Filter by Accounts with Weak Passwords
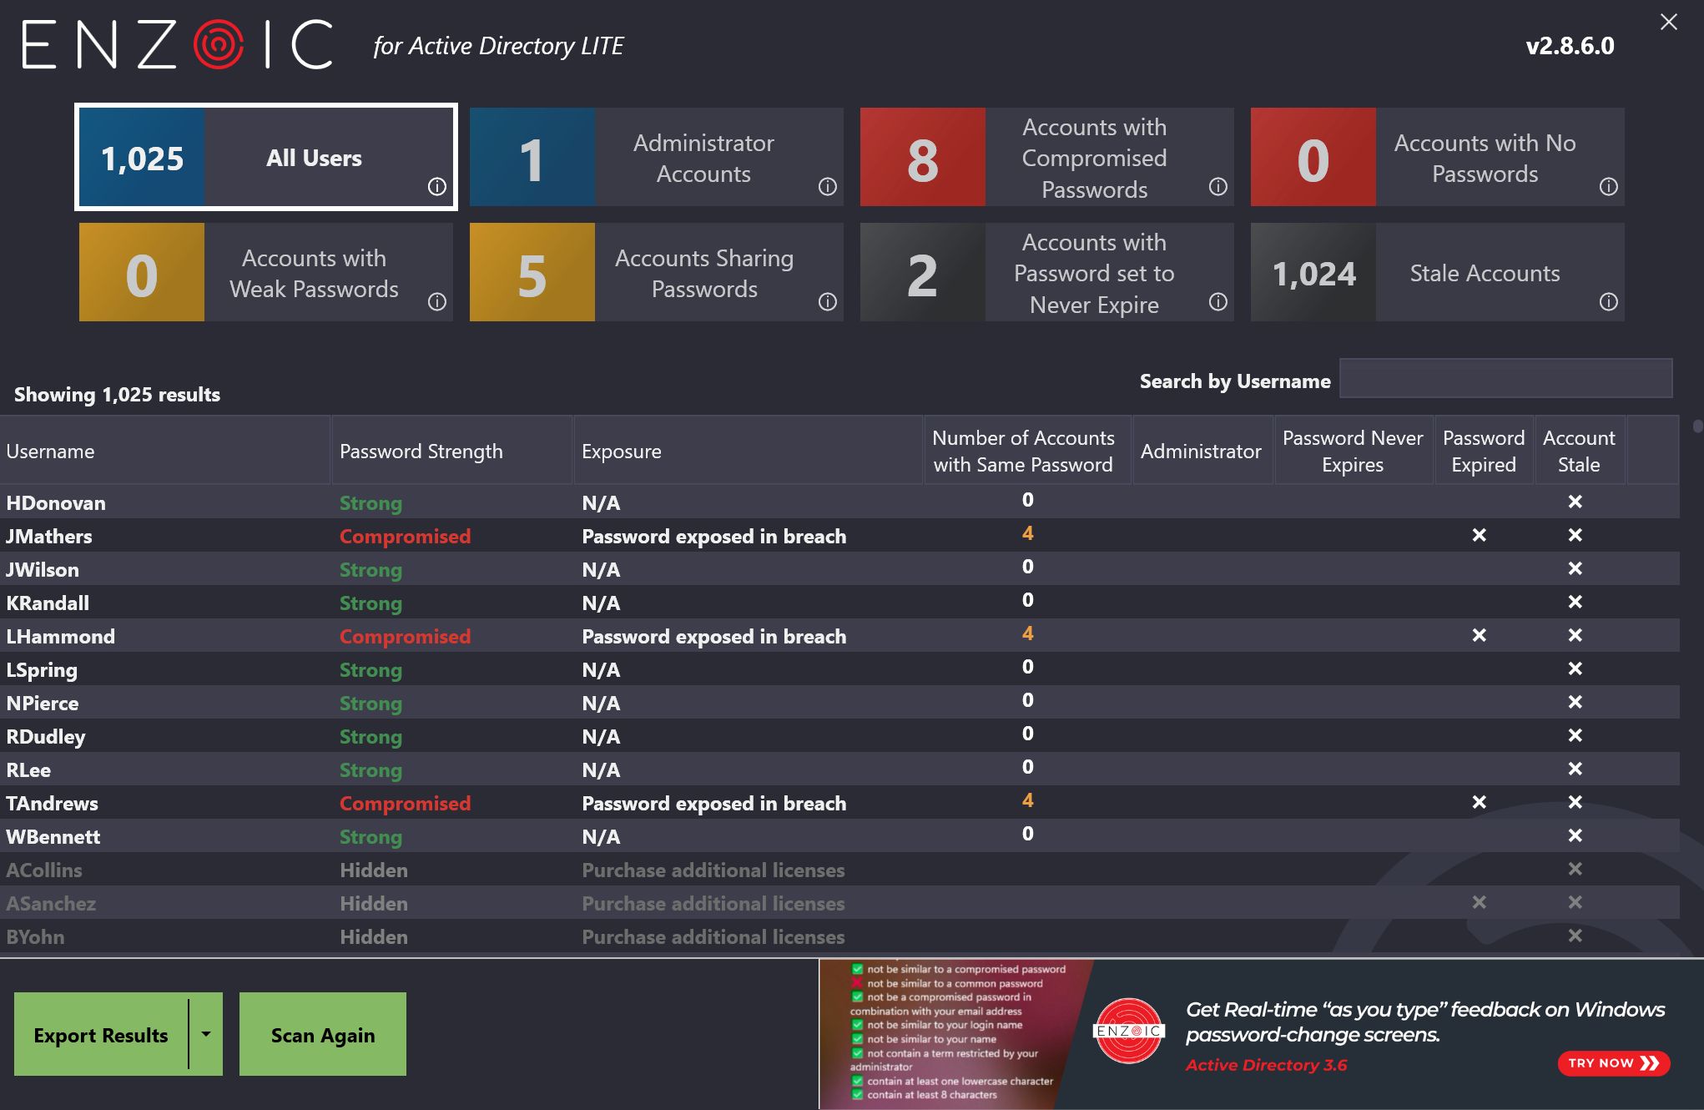This screenshot has width=1704, height=1110. coord(266,272)
